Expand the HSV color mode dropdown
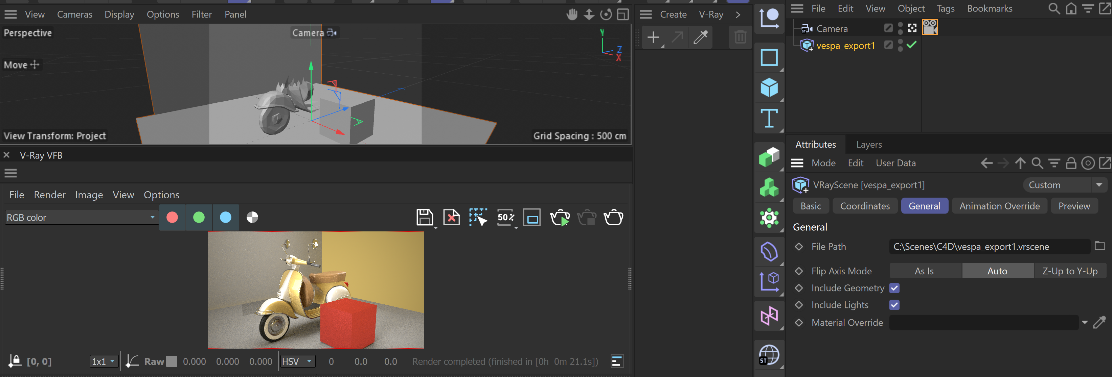 [x=297, y=361]
